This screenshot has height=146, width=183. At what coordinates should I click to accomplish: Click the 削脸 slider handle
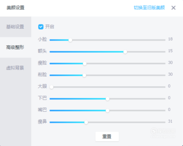[x=84, y=75]
